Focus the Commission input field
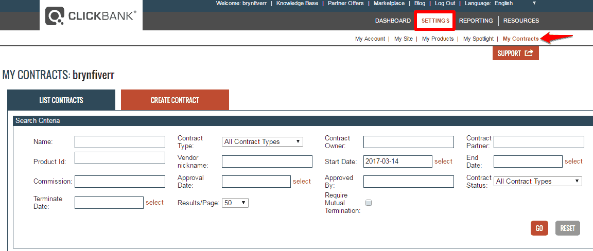This screenshot has width=593, height=251. 120,182
